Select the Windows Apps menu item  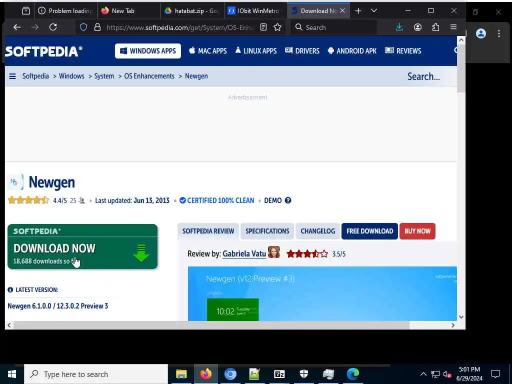click(x=148, y=51)
